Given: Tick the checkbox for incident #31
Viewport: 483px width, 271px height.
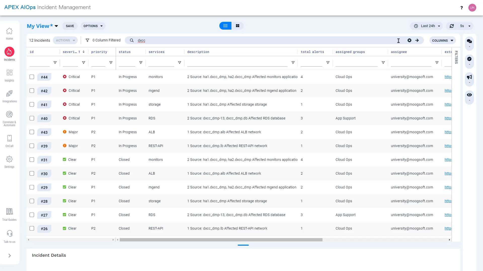Looking at the screenshot, I should tap(32, 160).
